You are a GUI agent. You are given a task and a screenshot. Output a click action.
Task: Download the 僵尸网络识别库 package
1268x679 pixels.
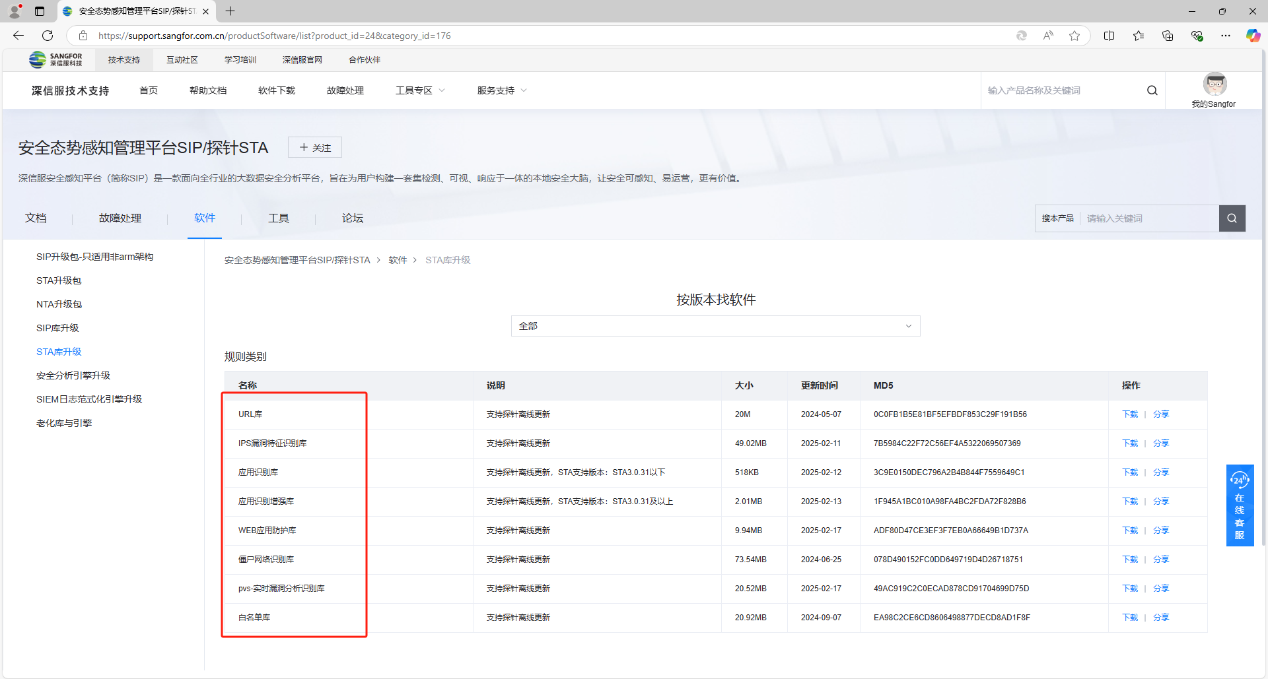click(1130, 560)
